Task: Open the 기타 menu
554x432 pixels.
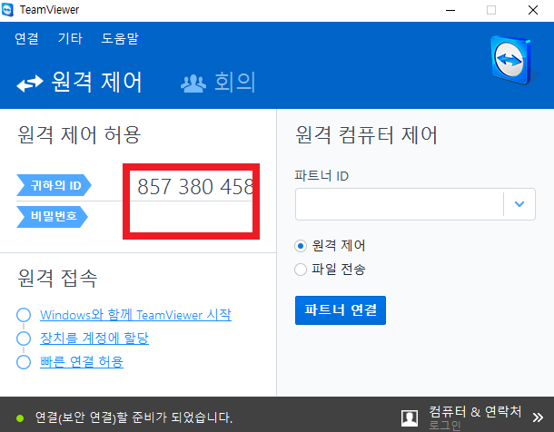Action: coord(70,38)
